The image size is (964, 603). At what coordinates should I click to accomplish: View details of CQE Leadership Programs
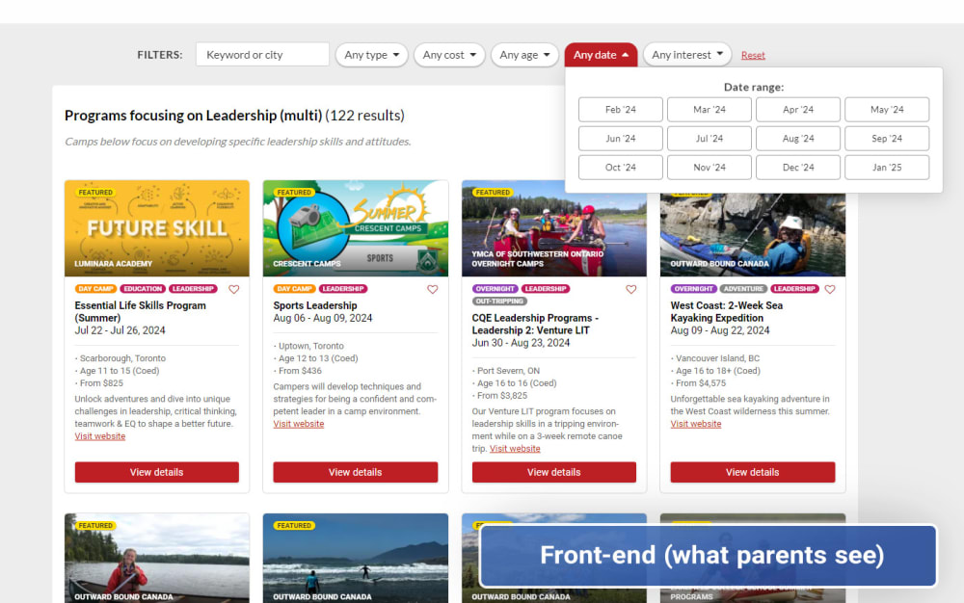[x=554, y=472]
